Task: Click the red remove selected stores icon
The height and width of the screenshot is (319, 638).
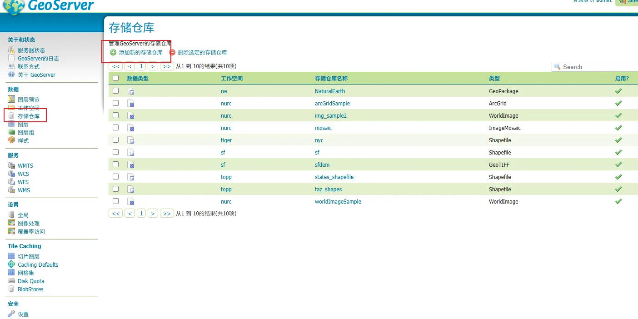Action: [x=172, y=53]
